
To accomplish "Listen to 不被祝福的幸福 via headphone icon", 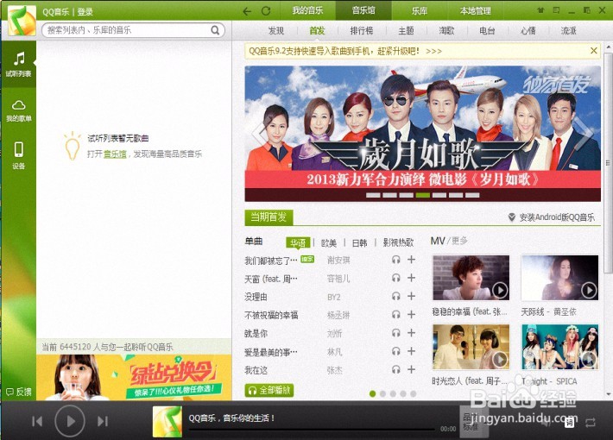I will click(x=396, y=315).
